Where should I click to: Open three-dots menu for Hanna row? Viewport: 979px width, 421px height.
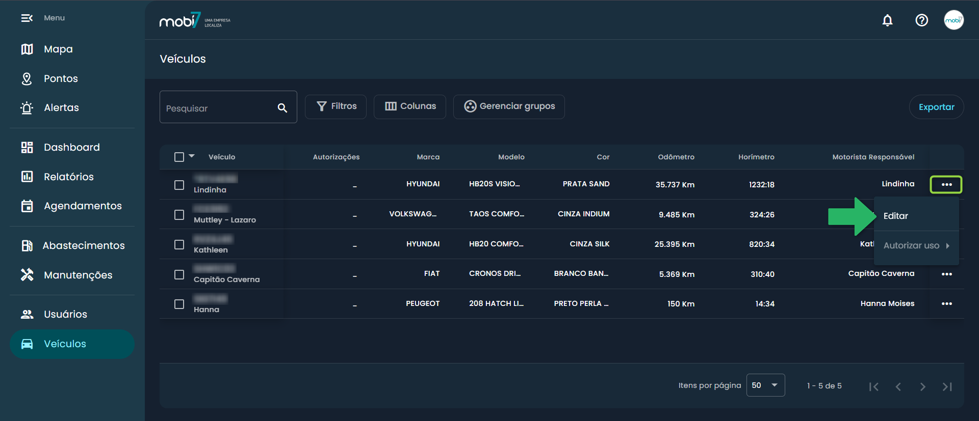[x=946, y=304]
